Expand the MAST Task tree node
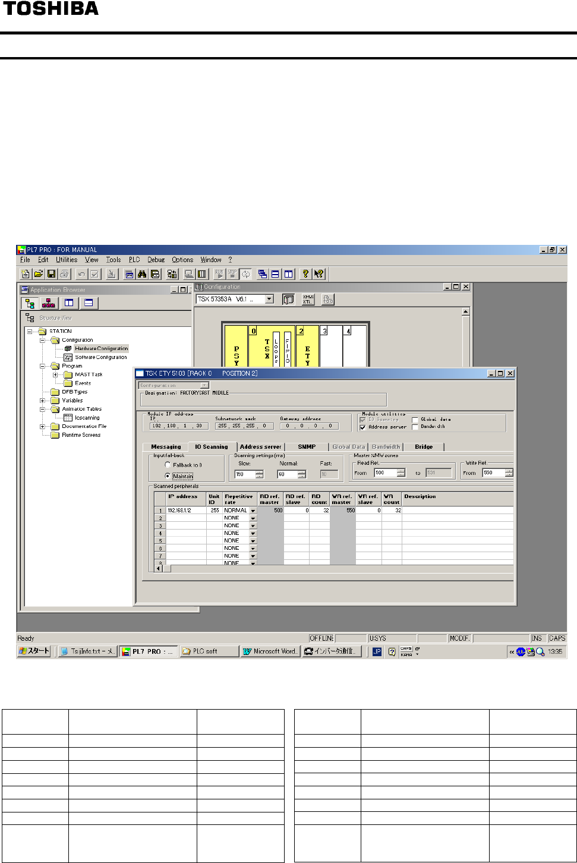This screenshot has height=863, width=577. 55,374
